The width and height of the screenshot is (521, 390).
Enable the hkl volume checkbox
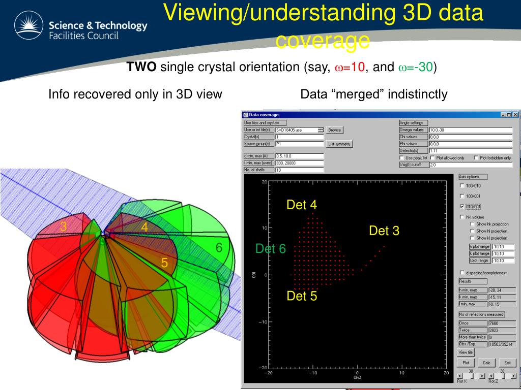pyautogui.click(x=462, y=217)
